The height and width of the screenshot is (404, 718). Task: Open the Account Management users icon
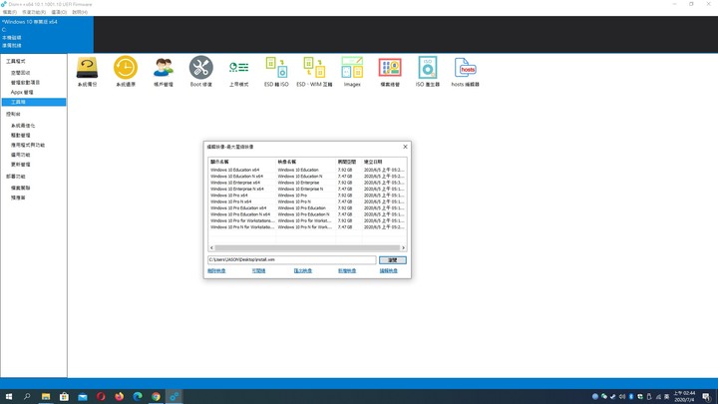point(163,72)
